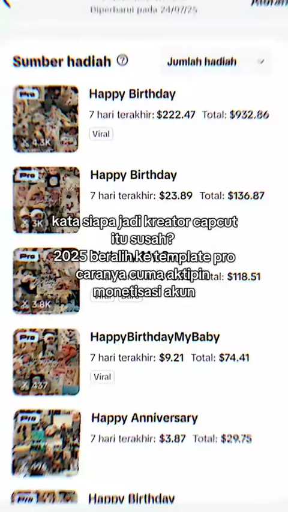The height and width of the screenshot is (512, 288).
Task: Open the HappyBirthdayMyBaby title text
Action: click(155, 337)
